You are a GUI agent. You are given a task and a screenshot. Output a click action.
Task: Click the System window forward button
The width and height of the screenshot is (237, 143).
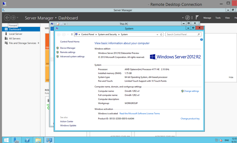64,35
